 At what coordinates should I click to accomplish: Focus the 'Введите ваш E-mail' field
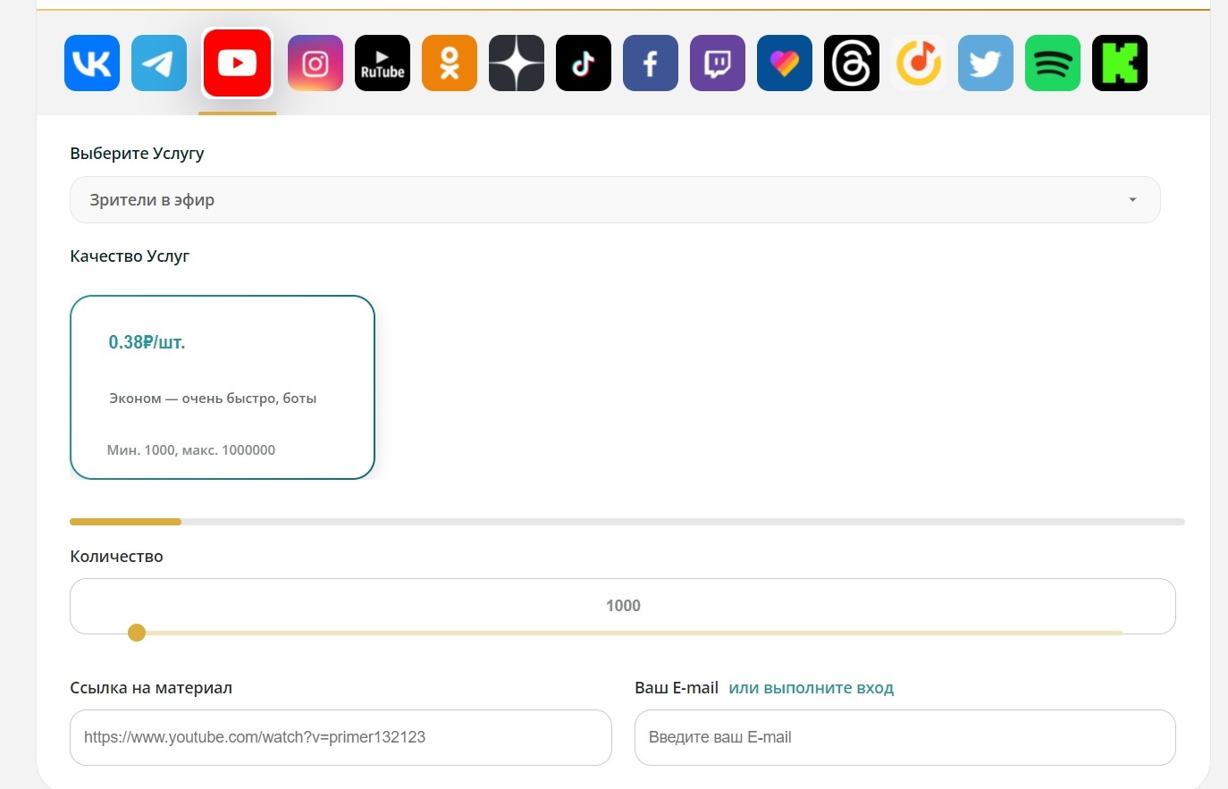coord(904,737)
